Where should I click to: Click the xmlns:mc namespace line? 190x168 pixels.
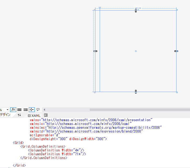coord(96,127)
